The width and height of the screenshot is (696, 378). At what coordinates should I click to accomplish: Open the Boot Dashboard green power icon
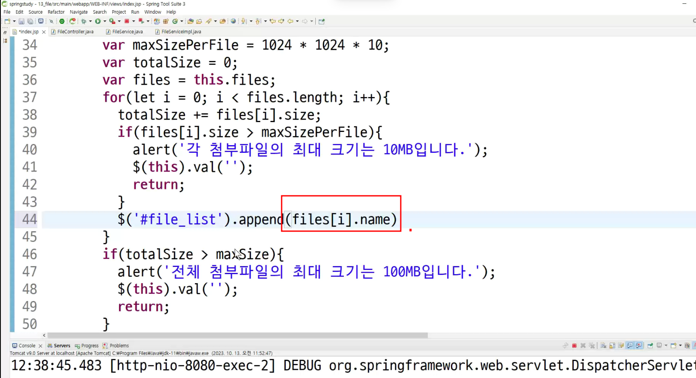[x=62, y=21]
